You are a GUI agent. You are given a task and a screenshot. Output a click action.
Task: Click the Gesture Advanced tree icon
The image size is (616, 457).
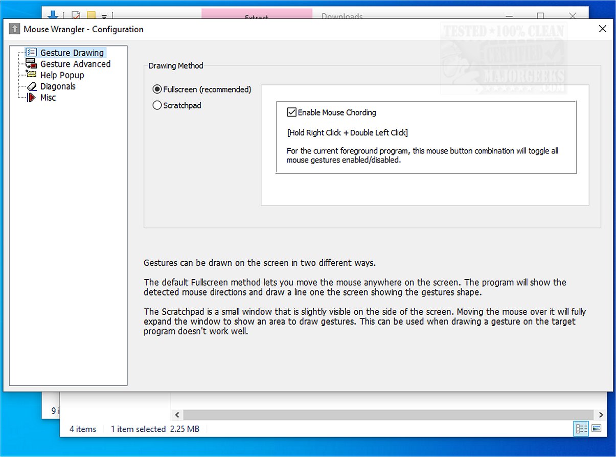point(32,64)
